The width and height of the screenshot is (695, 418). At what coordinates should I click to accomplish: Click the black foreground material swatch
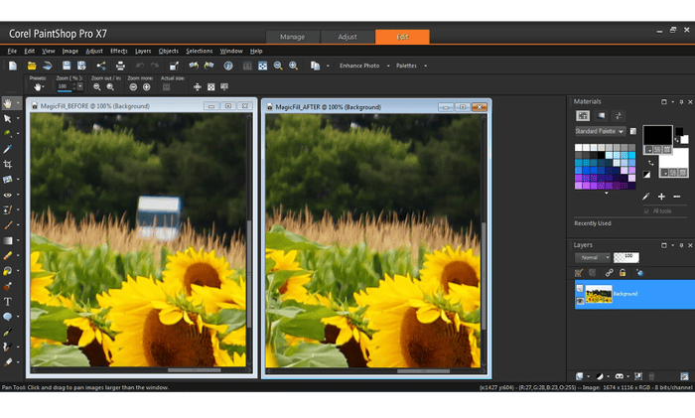coord(657,135)
